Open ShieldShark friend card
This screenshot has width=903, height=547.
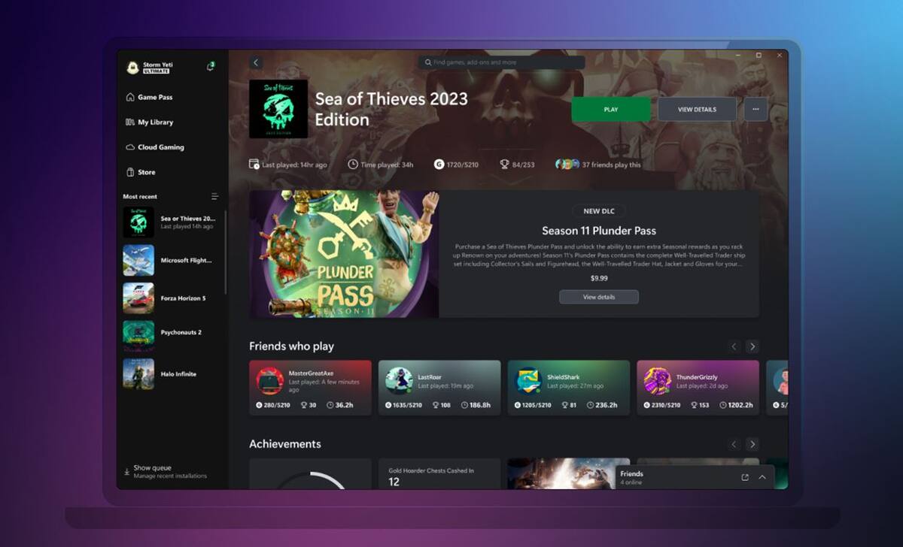tap(569, 388)
